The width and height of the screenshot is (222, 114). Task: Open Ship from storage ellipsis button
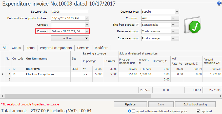coord(177,25)
